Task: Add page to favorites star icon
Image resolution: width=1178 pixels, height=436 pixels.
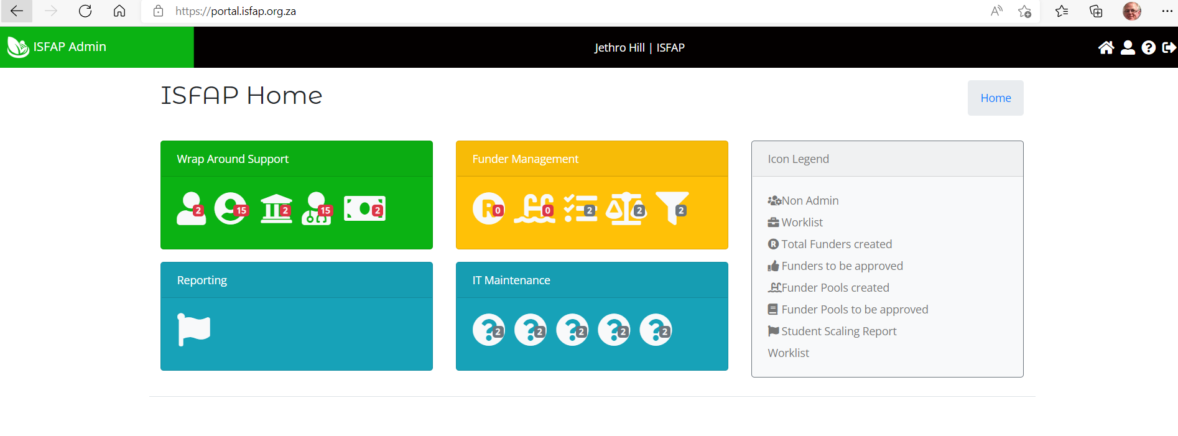Action: tap(1024, 11)
